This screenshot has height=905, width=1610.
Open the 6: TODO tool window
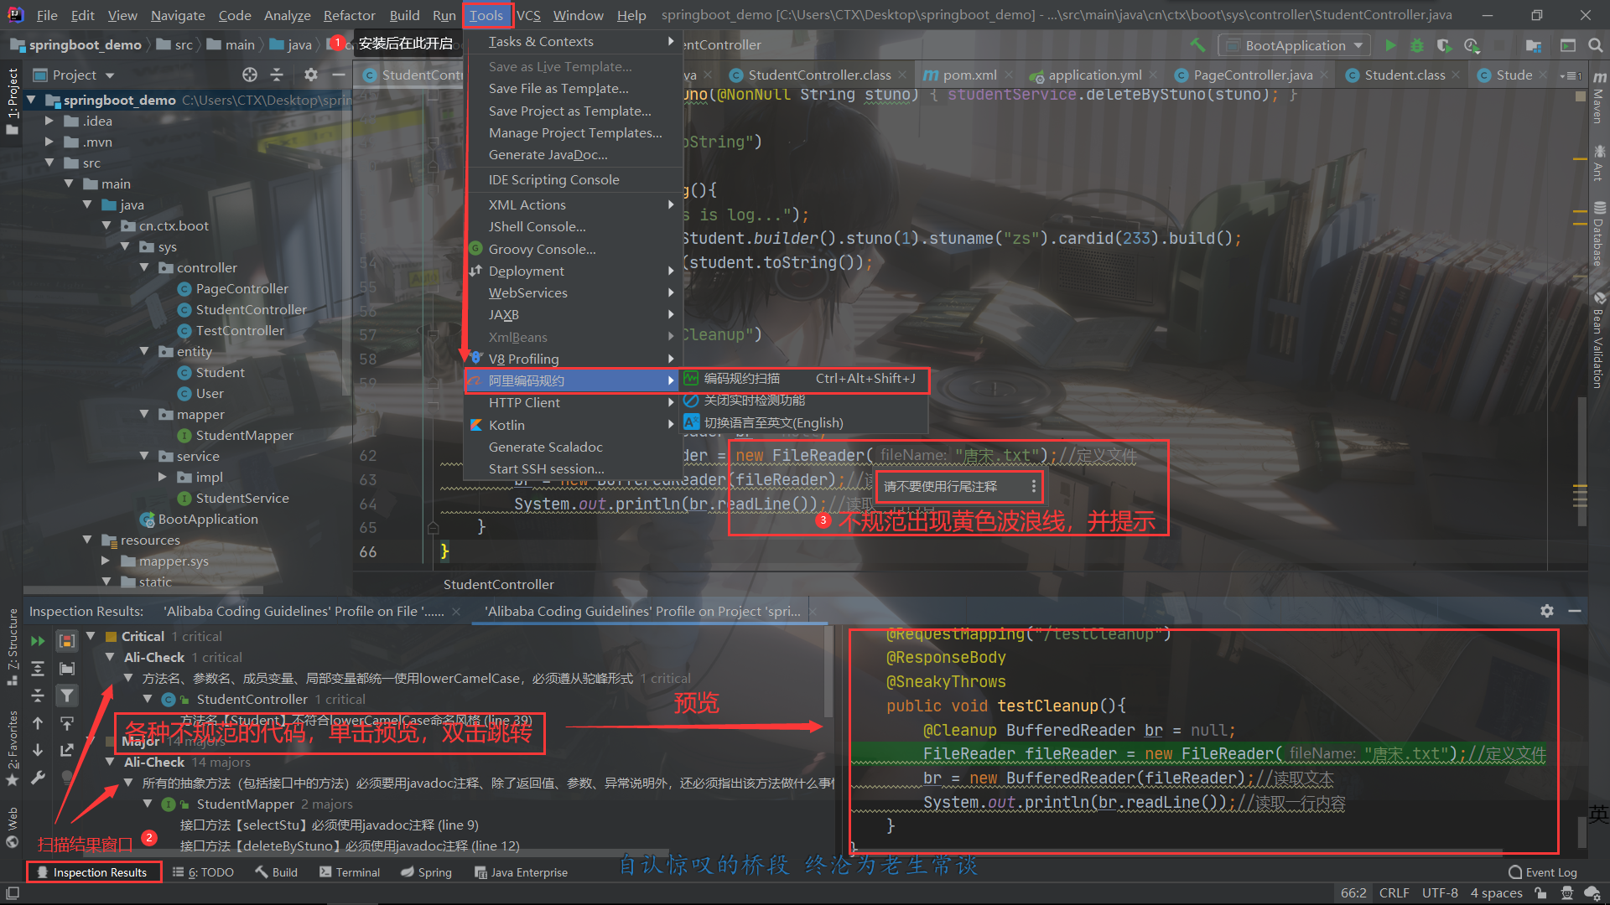coord(203,872)
